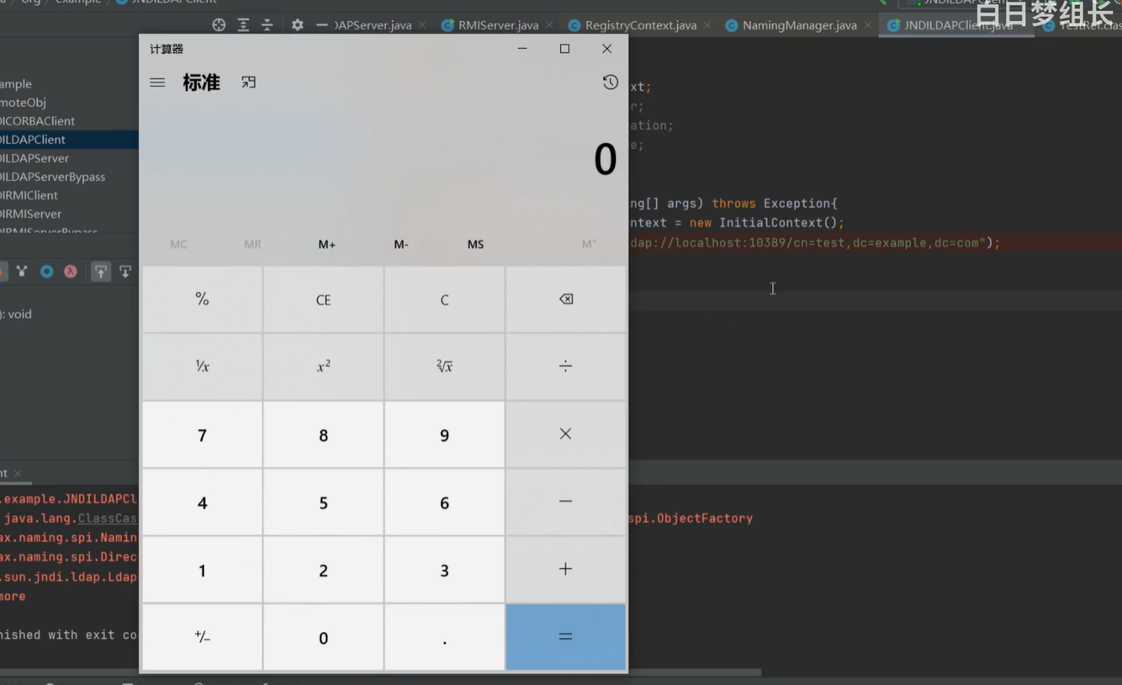The height and width of the screenshot is (685, 1122).
Task: Click the x squared key
Action: 324,367
